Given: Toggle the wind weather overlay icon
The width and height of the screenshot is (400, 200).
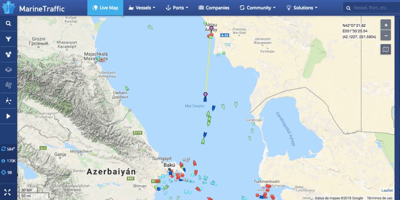Looking at the screenshot, I should click(x=8, y=85).
